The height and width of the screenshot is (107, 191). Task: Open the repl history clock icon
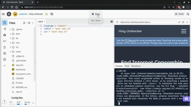[52, 14]
